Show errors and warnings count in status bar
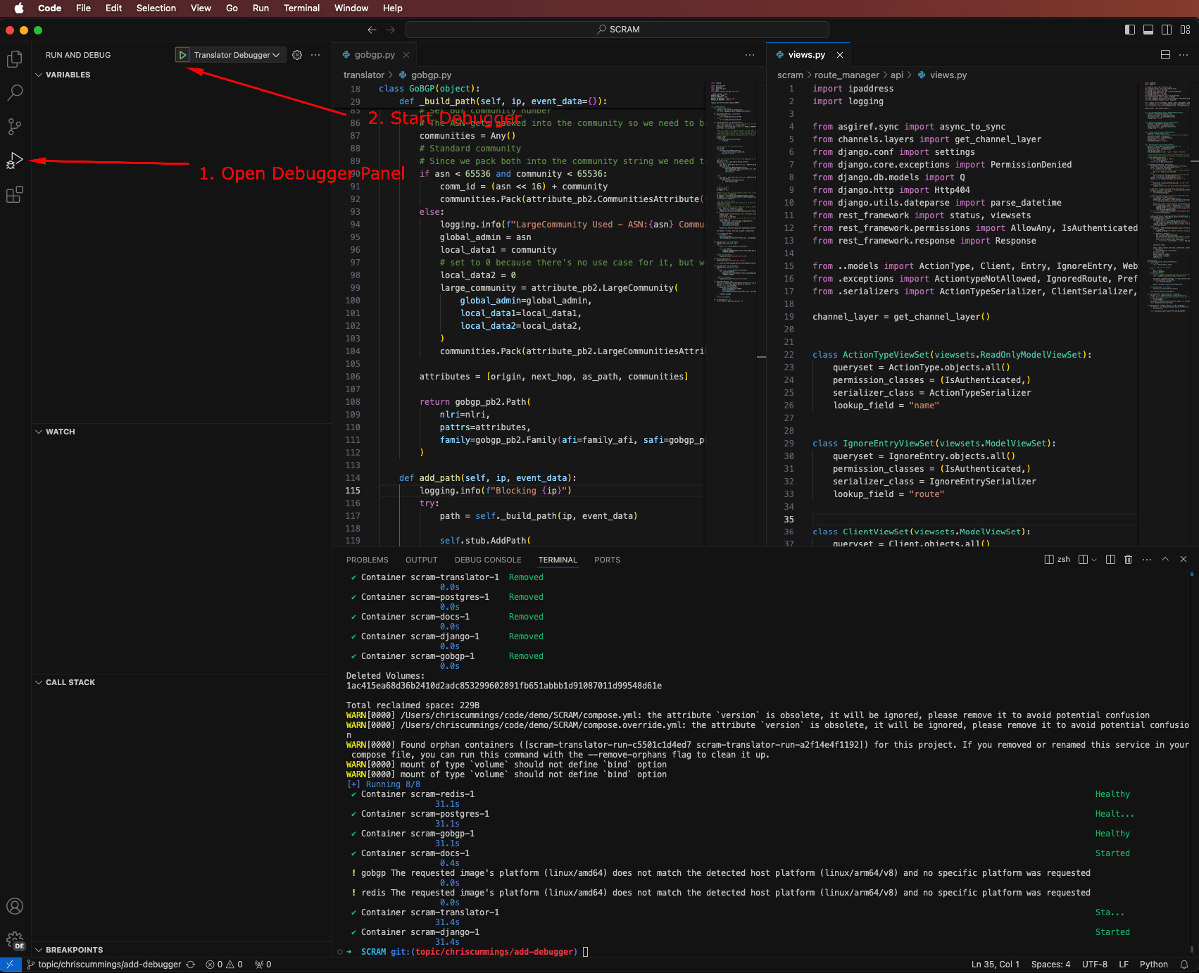Image resolution: width=1199 pixels, height=973 pixels. [x=224, y=965]
